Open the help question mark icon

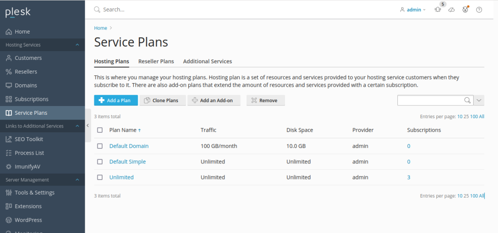[479, 10]
